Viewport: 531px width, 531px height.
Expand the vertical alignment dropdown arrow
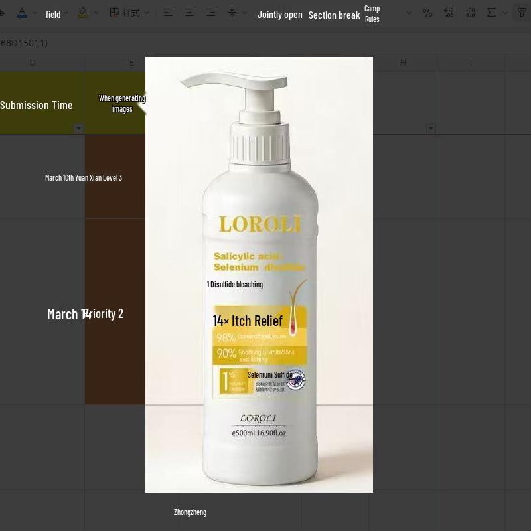pyautogui.click(x=244, y=13)
